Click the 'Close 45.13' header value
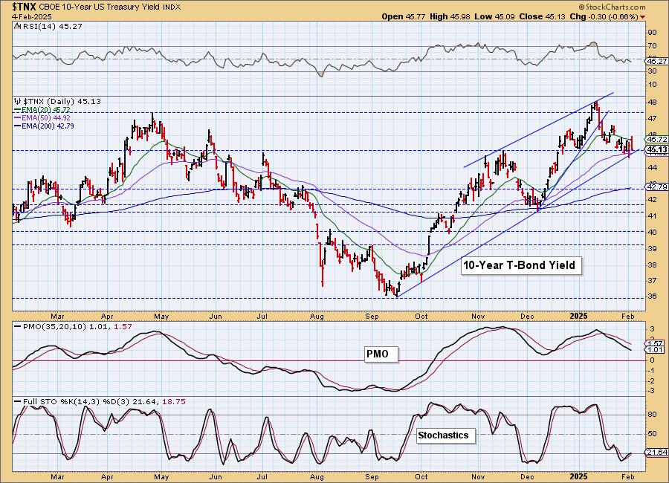This screenshot has width=669, height=483. pyautogui.click(x=542, y=16)
